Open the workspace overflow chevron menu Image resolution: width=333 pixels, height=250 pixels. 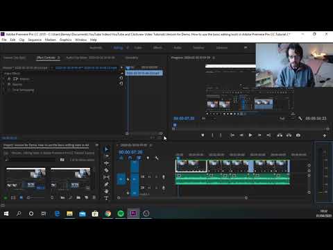(x=246, y=47)
